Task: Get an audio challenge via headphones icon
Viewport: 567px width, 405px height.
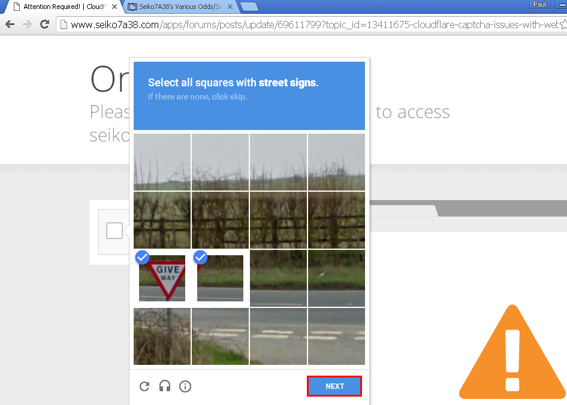Action: pyautogui.click(x=165, y=386)
